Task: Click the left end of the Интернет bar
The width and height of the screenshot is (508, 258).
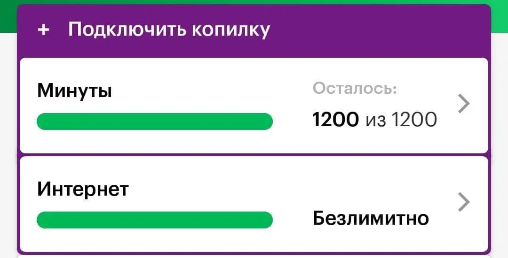Action: pos(43,220)
